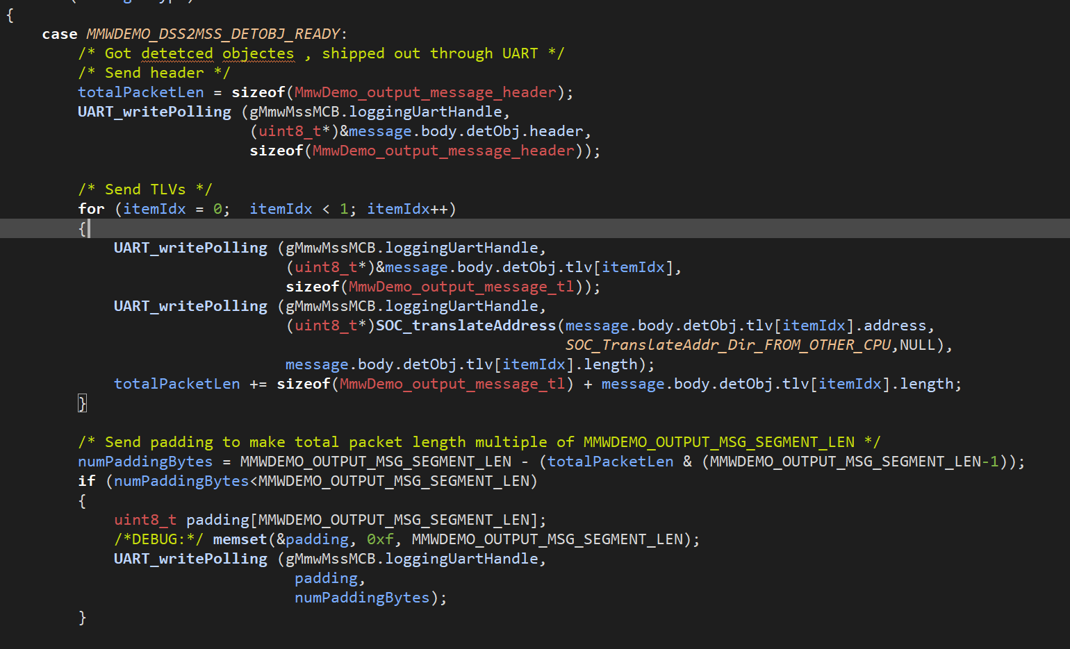Image resolution: width=1070 pixels, height=649 pixels.
Task: Click opening brace on the highlighted line
Action: tap(82, 228)
